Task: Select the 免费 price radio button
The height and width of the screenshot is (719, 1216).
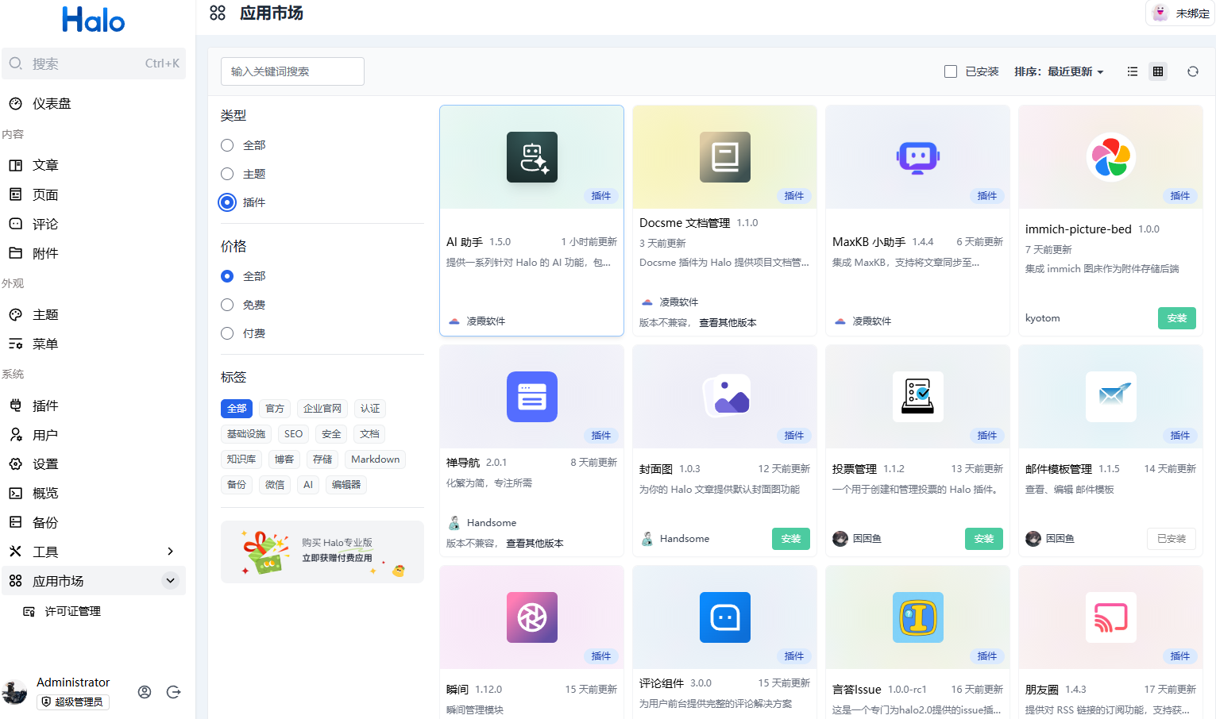Action: point(227,305)
